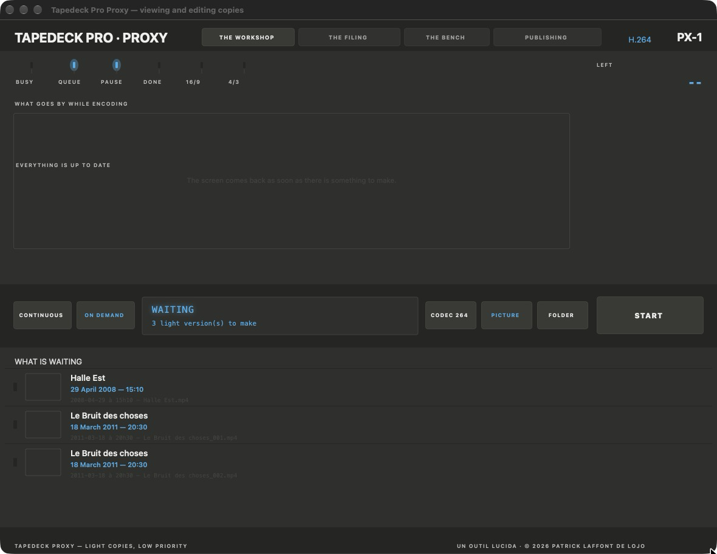Click the 16/9 indicator lamp

tap(202, 66)
